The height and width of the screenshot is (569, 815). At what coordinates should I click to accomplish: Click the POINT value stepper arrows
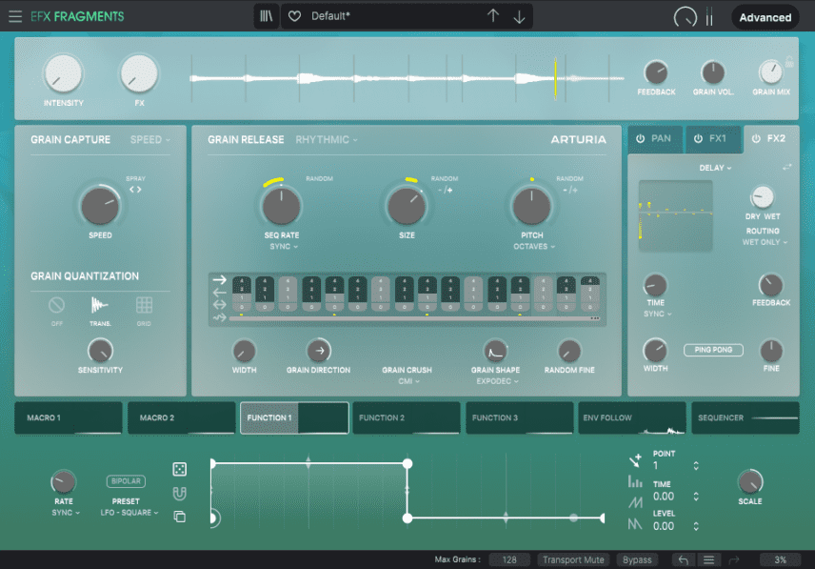pos(696,465)
